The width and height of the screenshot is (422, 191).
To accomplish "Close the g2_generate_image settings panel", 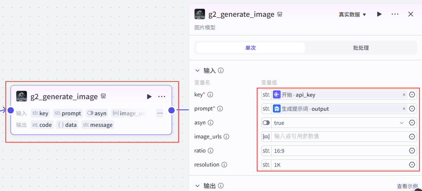I will pos(410,14).
